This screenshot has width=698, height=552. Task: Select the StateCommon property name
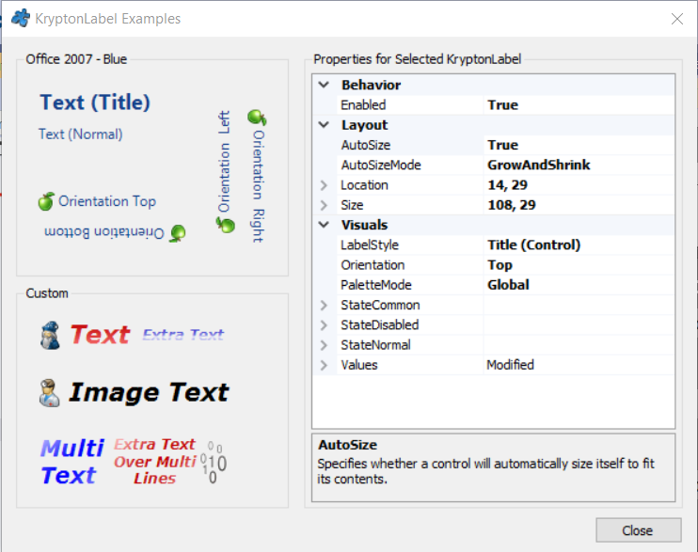pyautogui.click(x=380, y=305)
